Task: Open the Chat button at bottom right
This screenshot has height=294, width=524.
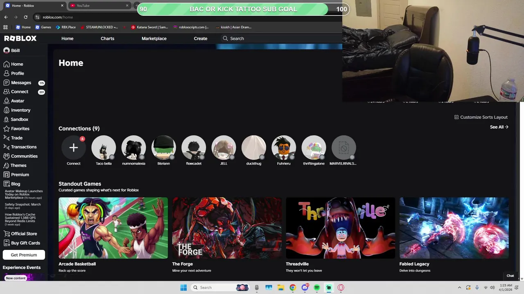Action: pos(510,276)
